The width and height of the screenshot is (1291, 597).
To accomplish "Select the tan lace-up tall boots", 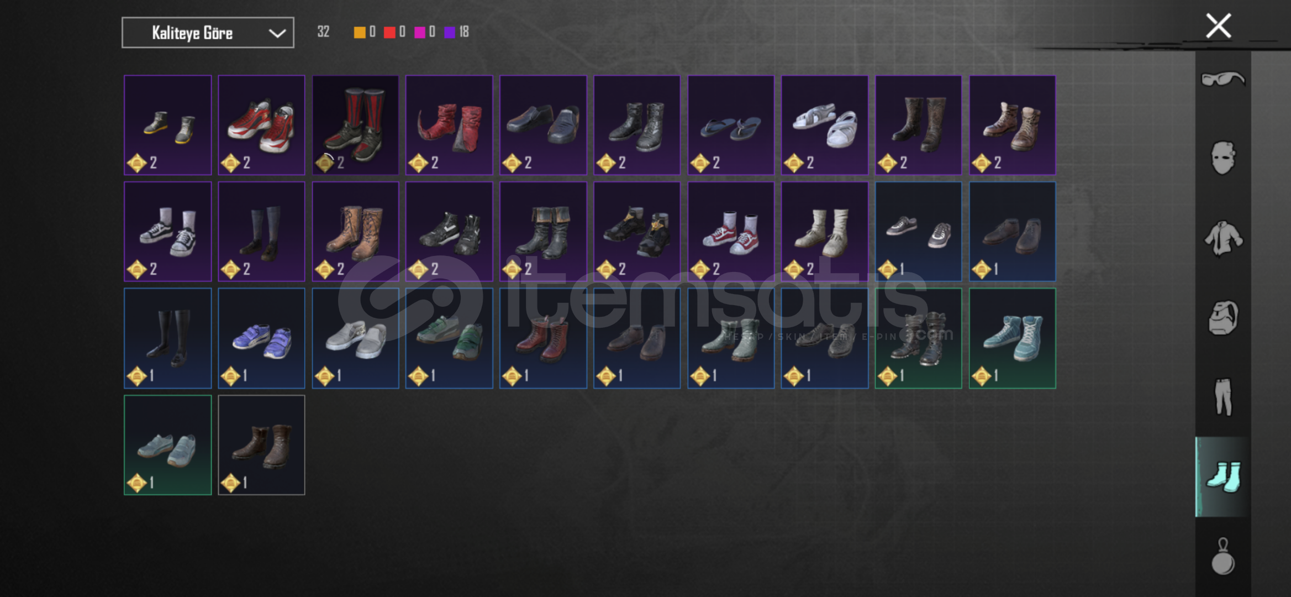I will 355,232.
